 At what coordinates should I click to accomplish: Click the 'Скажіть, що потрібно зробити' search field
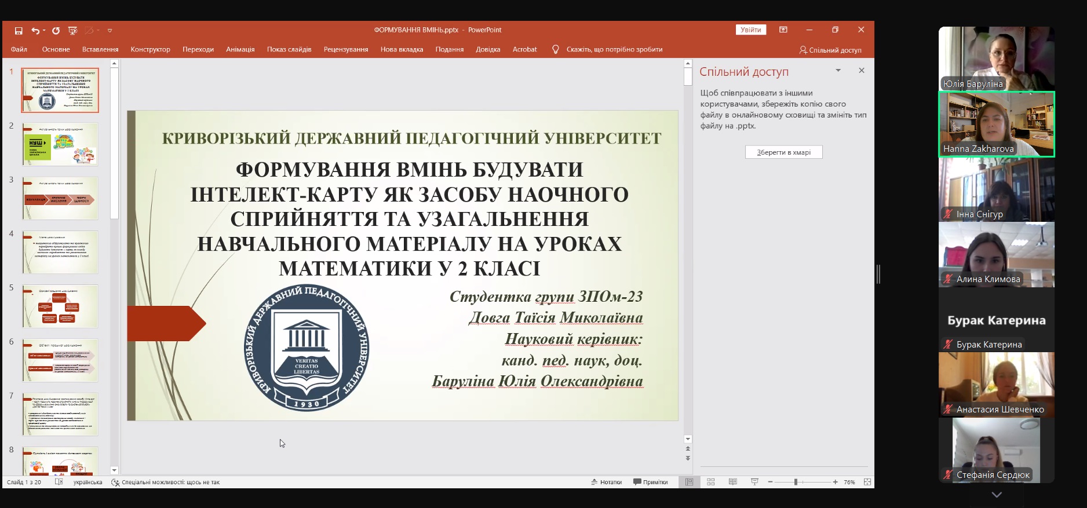[614, 49]
